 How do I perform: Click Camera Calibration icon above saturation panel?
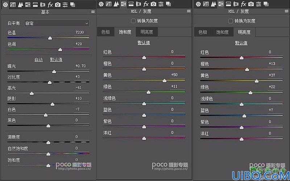tap(153, 4)
